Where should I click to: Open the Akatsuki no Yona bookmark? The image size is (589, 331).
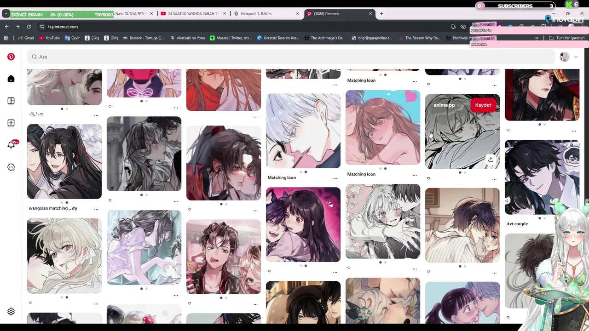[187, 38]
